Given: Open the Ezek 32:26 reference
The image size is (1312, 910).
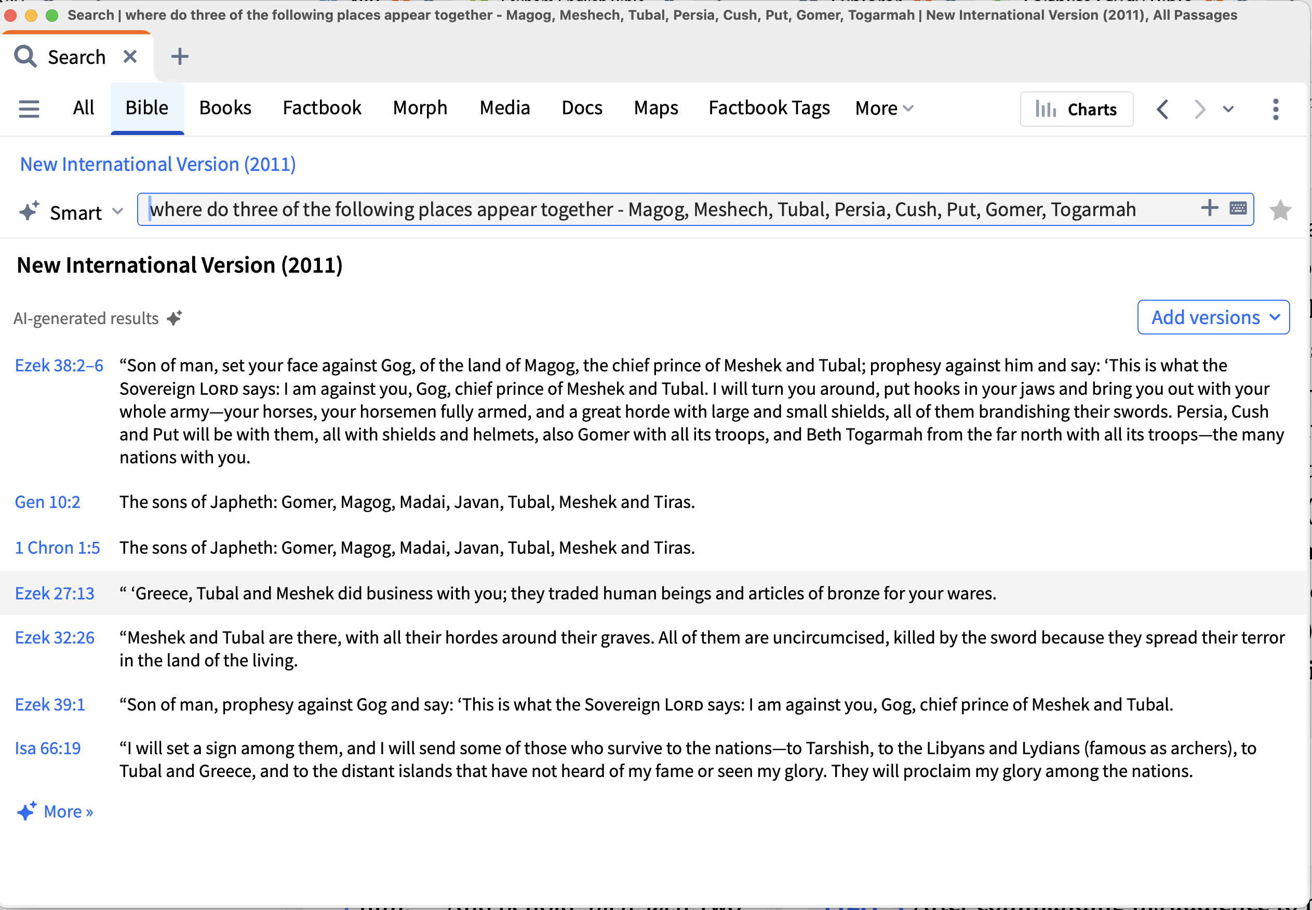Looking at the screenshot, I should pos(55,637).
